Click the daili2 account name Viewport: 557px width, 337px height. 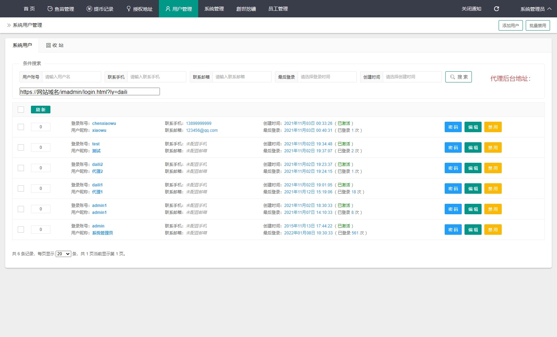(x=97, y=165)
